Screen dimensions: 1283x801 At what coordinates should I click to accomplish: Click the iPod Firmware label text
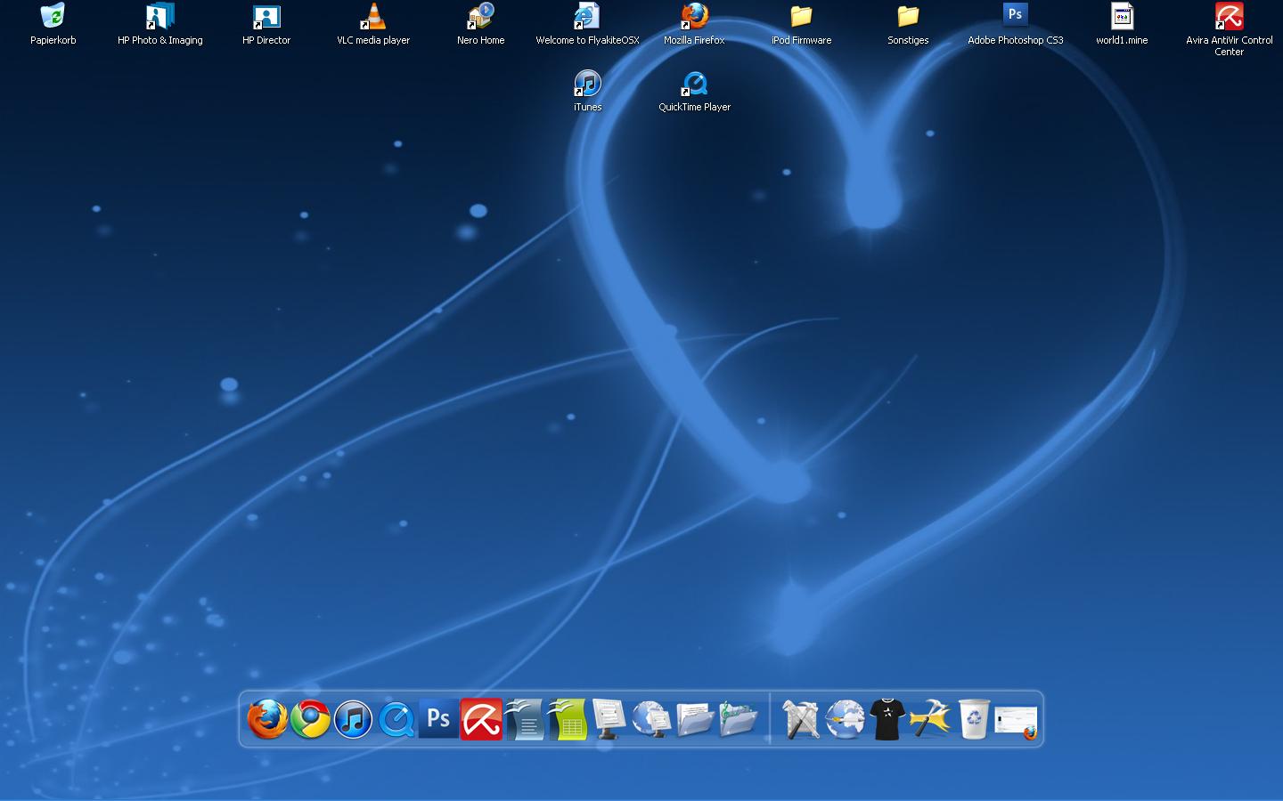tap(801, 40)
